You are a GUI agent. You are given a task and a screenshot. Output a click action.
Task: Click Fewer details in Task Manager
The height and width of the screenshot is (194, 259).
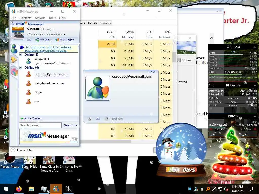click(x=23, y=150)
